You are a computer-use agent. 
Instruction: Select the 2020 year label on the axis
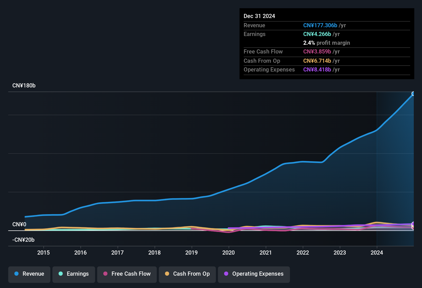pyautogui.click(x=228, y=253)
